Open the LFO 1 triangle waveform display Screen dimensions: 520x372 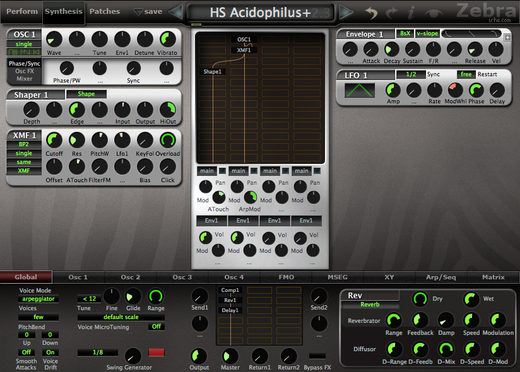click(360, 90)
